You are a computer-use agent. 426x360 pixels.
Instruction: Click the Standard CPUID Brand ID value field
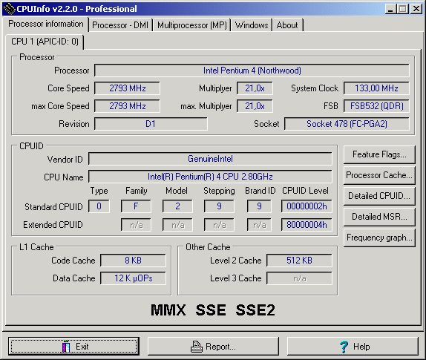pos(259,206)
